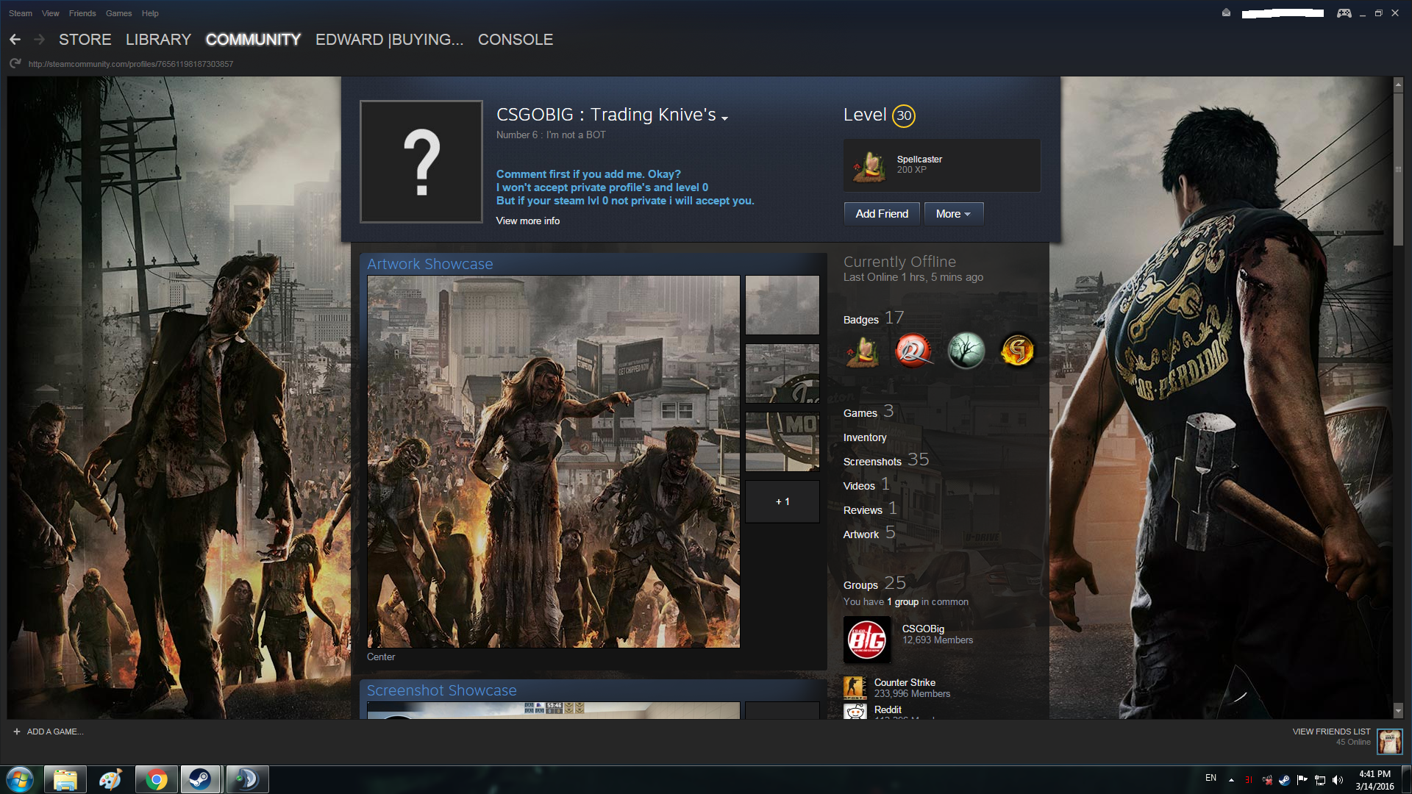Image resolution: width=1412 pixels, height=794 pixels.
Task: Click the page vertical scrollbar
Action: tap(1398, 171)
